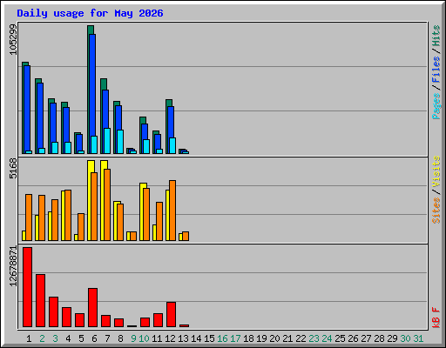The width and height of the screenshot is (446, 348).
Task: Click day label 9 on x-axis
Action: tap(133, 338)
